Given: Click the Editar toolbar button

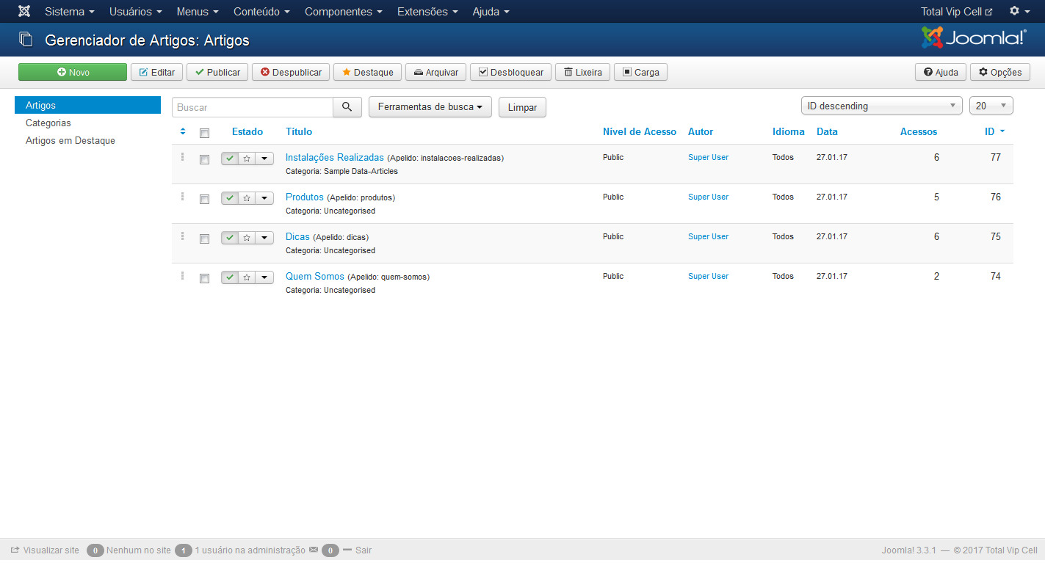Looking at the screenshot, I should tap(156, 72).
